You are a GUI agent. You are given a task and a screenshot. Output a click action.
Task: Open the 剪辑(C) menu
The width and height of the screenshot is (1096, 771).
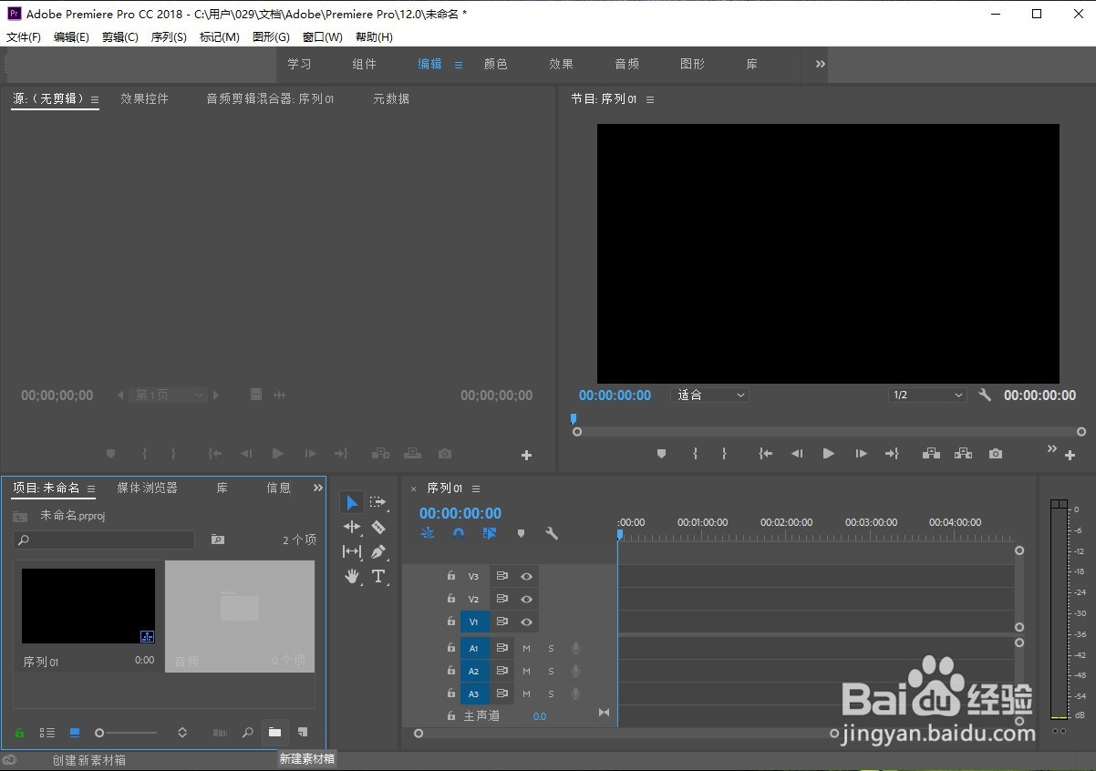[x=120, y=37]
